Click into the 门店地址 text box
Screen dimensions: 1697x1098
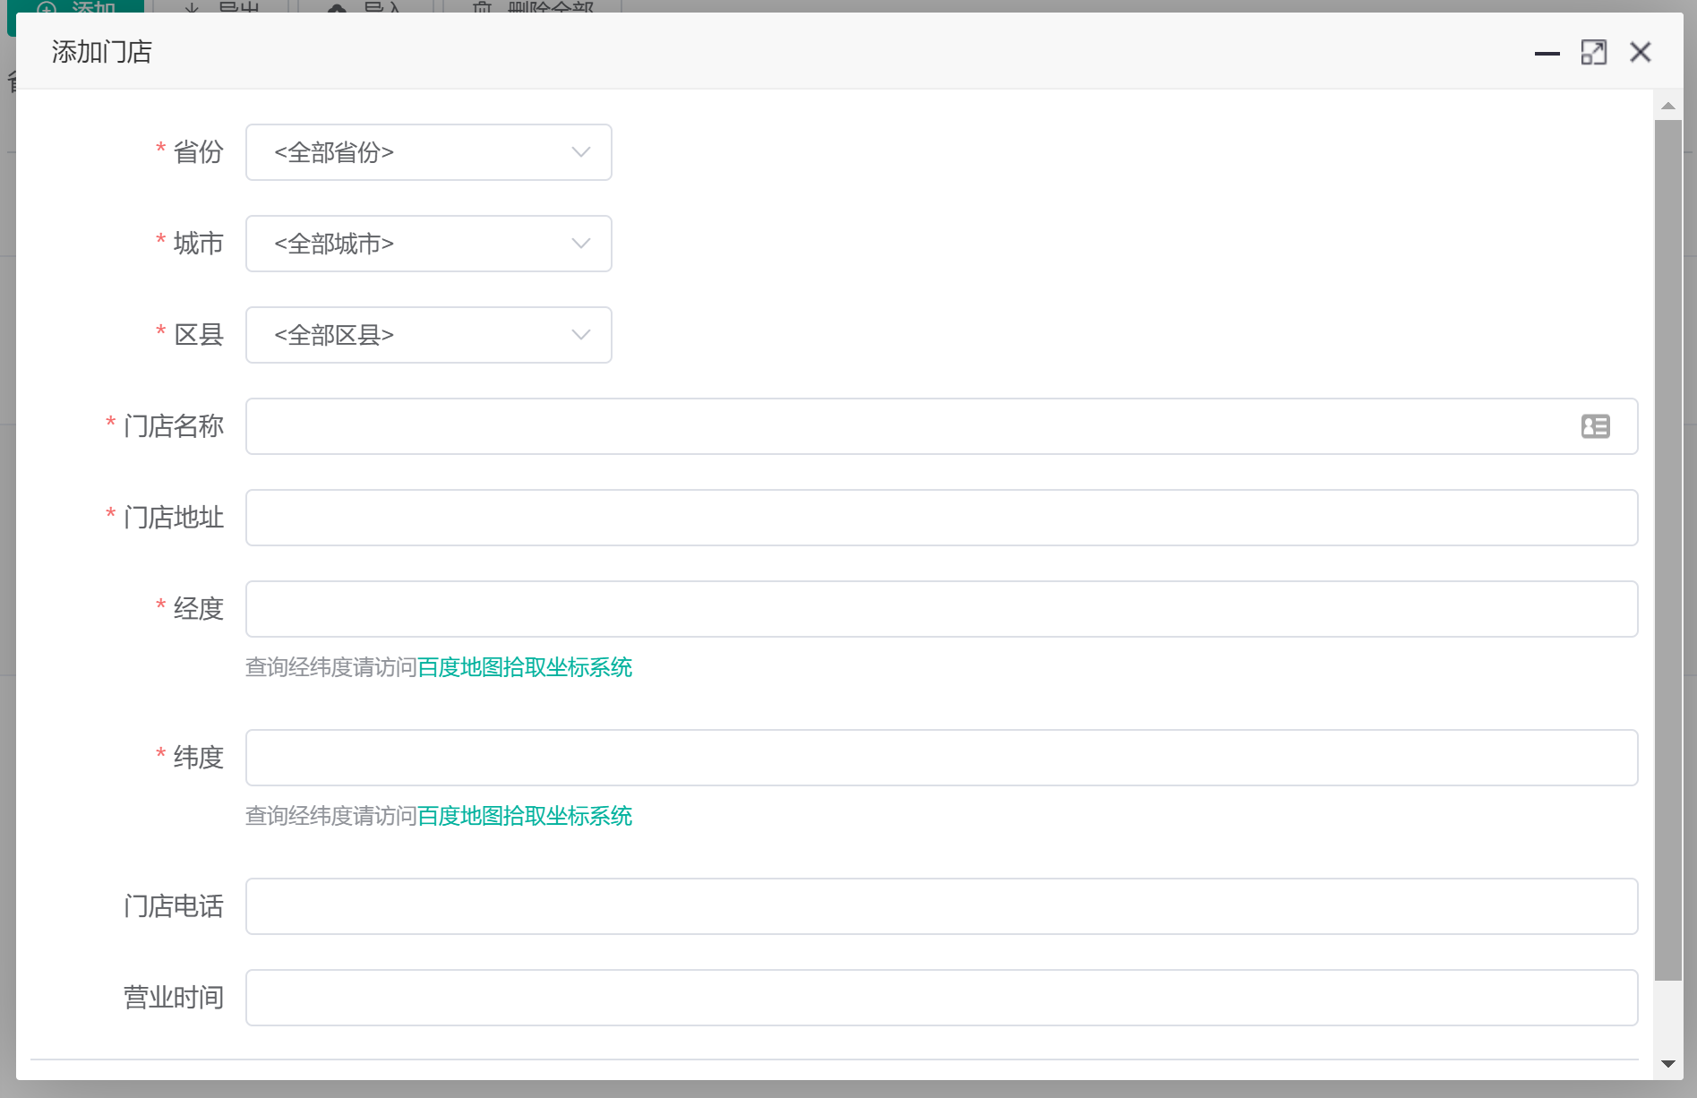click(x=940, y=518)
